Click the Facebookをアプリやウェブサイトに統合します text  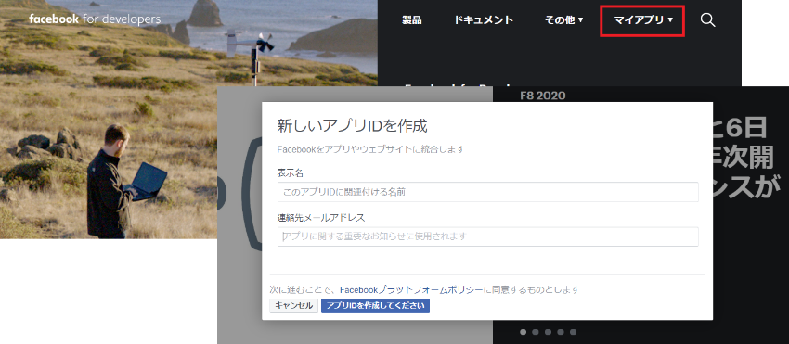pos(371,149)
